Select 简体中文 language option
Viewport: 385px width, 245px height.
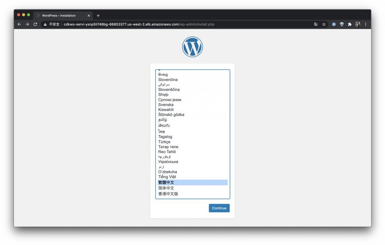pyautogui.click(x=192, y=188)
